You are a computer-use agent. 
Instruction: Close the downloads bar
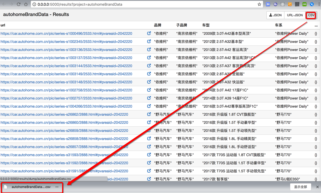[x=317, y=187]
